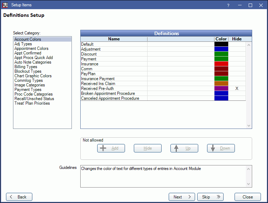This screenshot has width=268, height=203.
Task: Click the Add button with plus icon
Action: (x=111, y=148)
